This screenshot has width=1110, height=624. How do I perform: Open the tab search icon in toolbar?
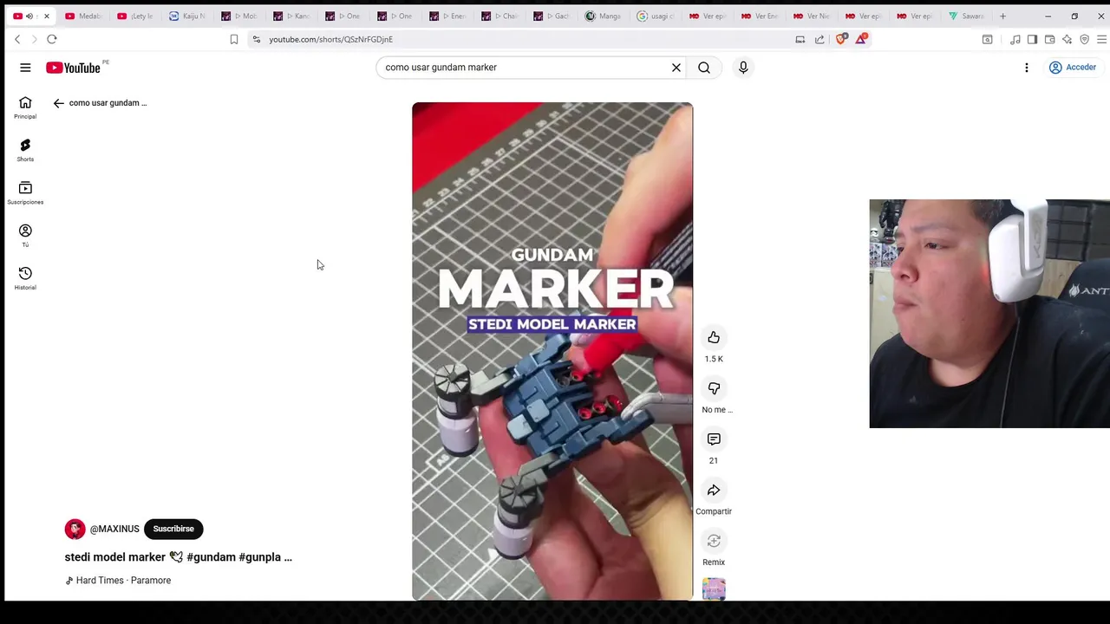987,39
